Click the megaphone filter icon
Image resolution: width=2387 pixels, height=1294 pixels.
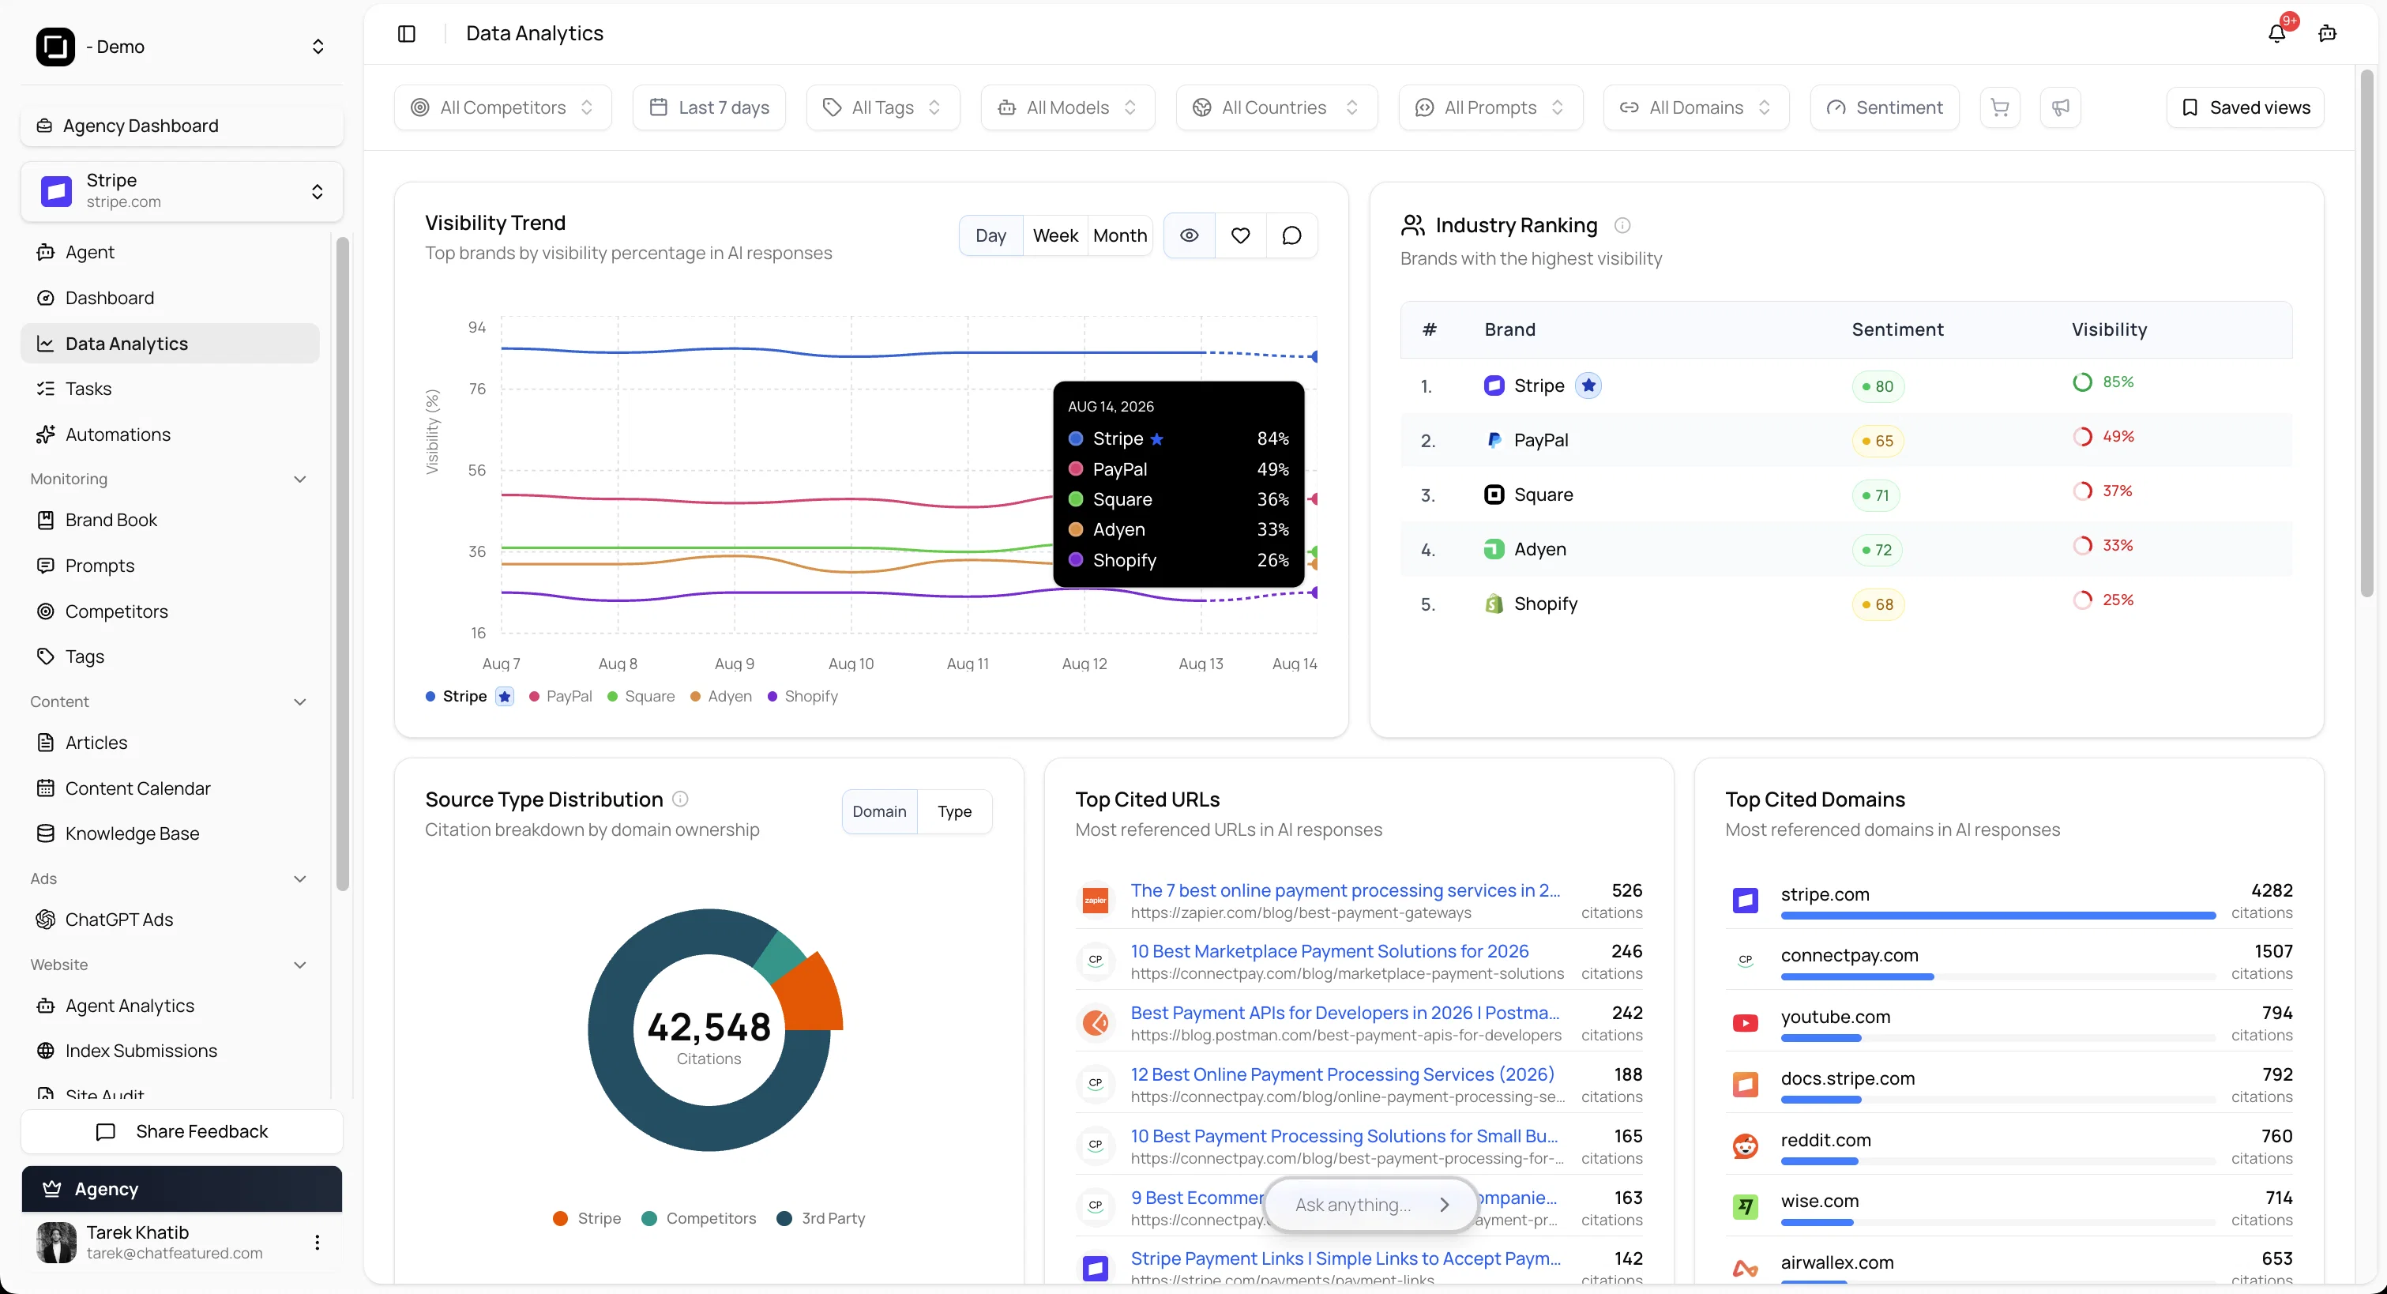(2060, 107)
